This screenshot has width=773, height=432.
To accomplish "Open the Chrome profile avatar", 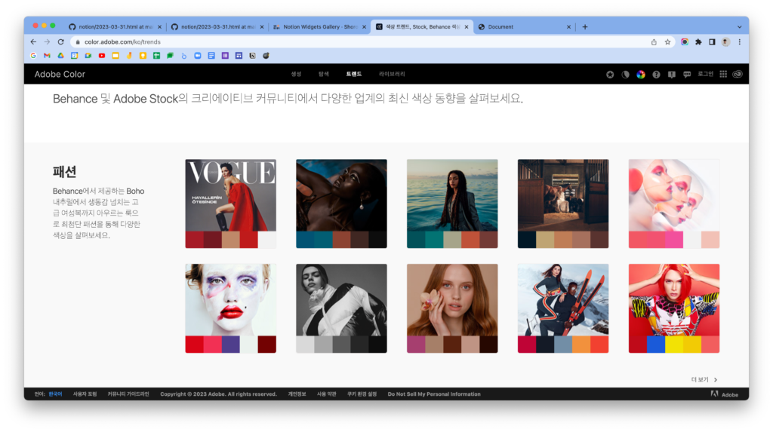I will pyautogui.click(x=725, y=42).
